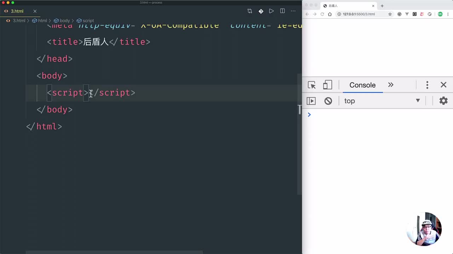453x254 pixels.
Task: Click the address bar URL 127.0.0.1:5500/3.html
Action: click(x=359, y=14)
